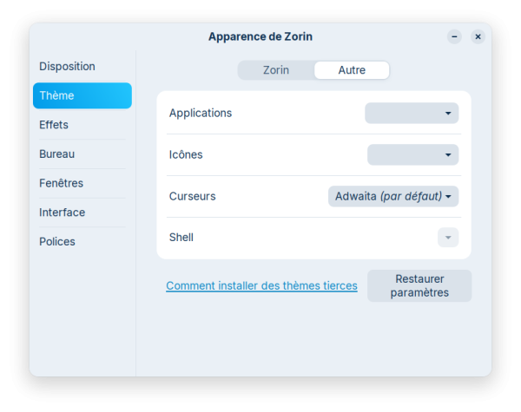Open the Polices settings section
The width and height of the screenshot is (521, 412).
coord(57,241)
